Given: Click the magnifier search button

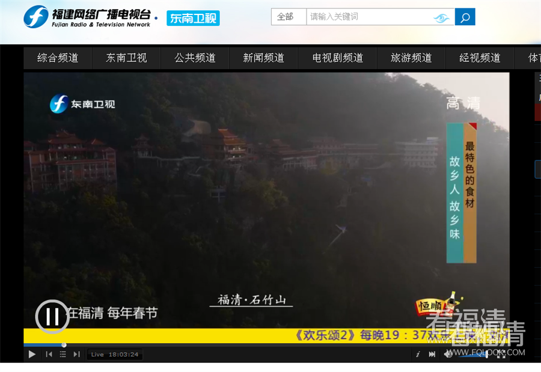Looking at the screenshot, I should coord(465,17).
